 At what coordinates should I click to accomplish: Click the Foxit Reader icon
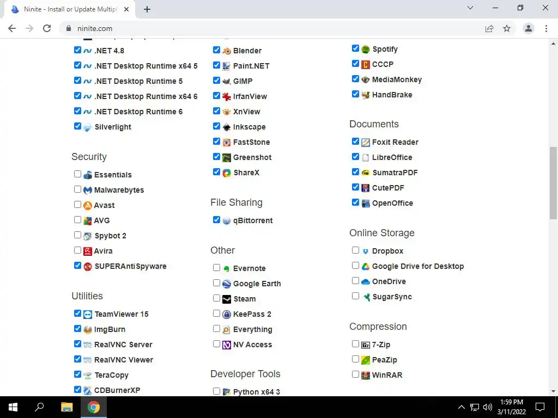click(x=366, y=143)
